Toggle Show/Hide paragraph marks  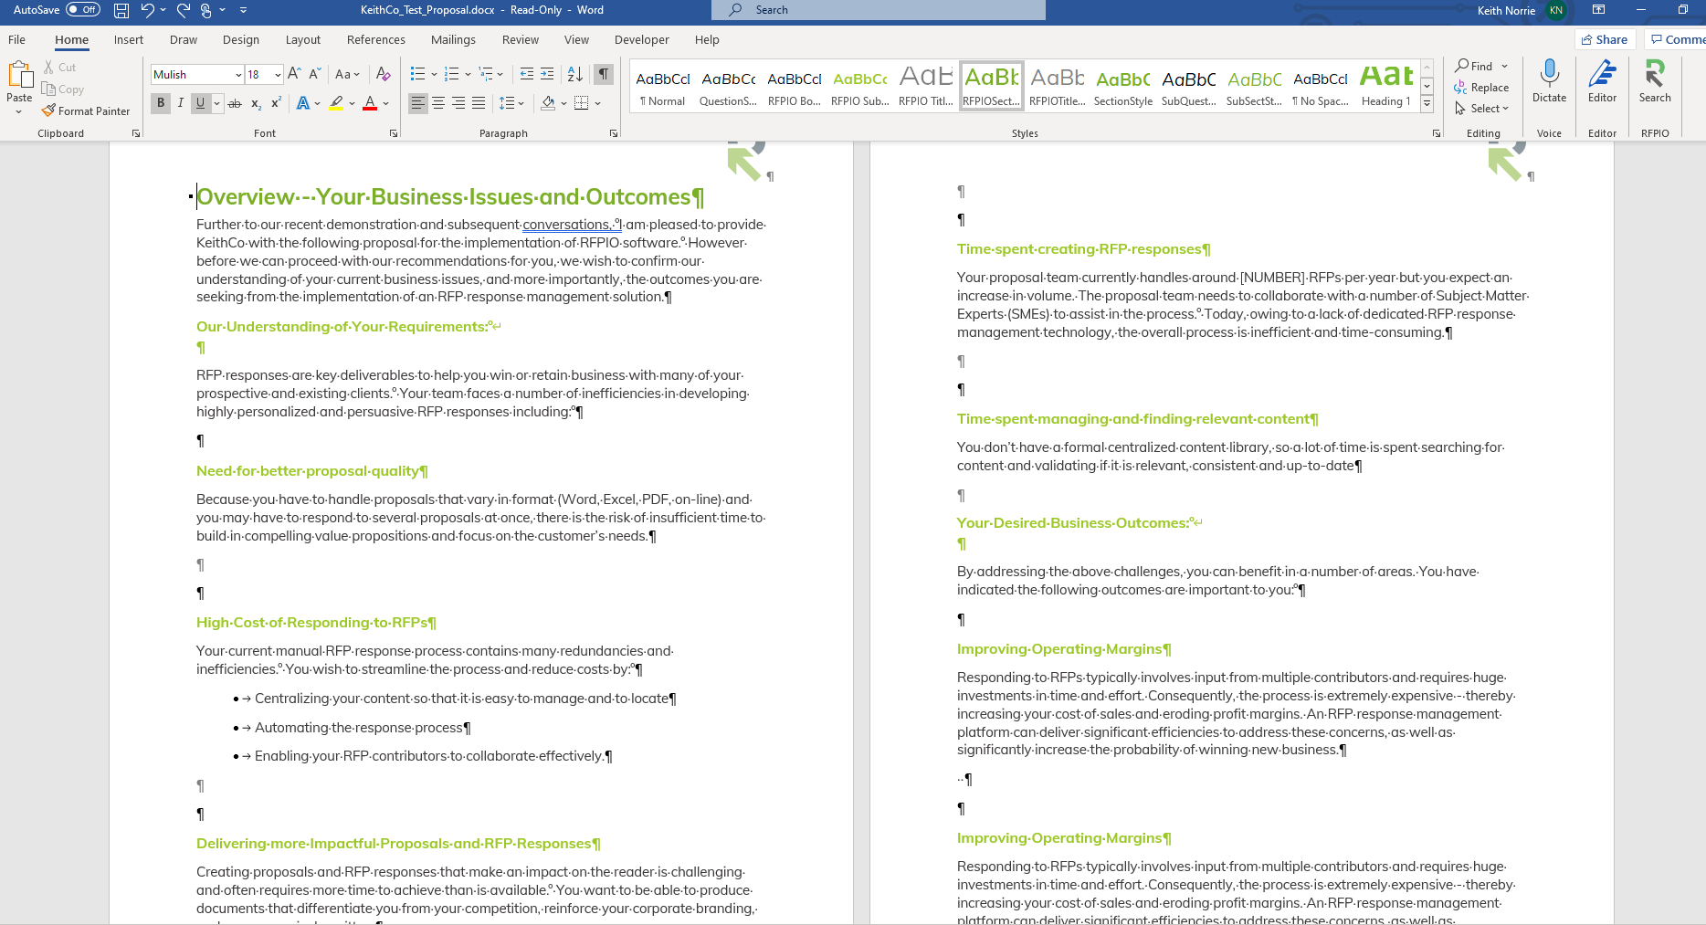pos(604,74)
